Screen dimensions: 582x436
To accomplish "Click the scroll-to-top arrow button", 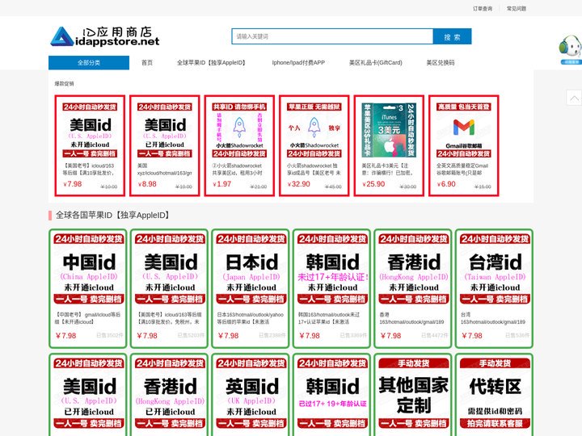I will [574, 98].
